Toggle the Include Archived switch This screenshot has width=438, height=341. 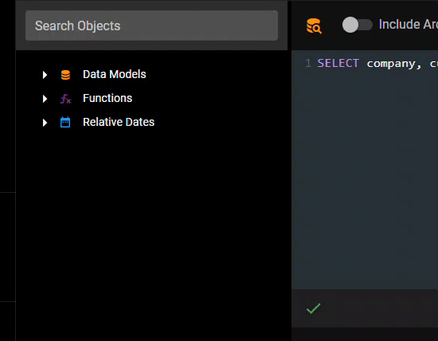pyautogui.click(x=358, y=25)
